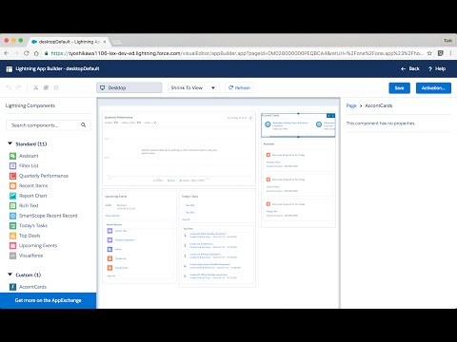Image resolution: width=457 pixels, height=342 pixels.
Task: Open the browser home page
Action: pyautogui.click(x=36, y=53)
